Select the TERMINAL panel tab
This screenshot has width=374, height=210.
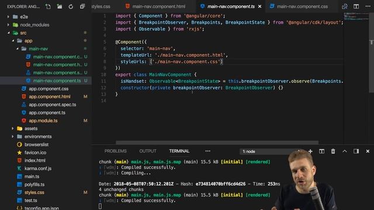pyautogui.click(x=179, y=151)
